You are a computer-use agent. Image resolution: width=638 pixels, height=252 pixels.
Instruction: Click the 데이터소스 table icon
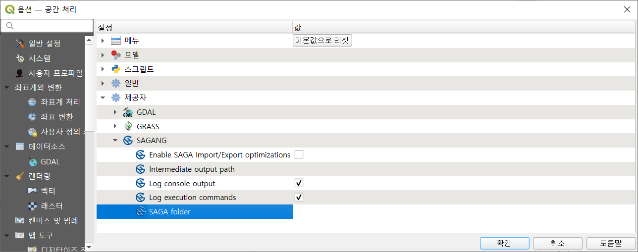tap(20, 147)
